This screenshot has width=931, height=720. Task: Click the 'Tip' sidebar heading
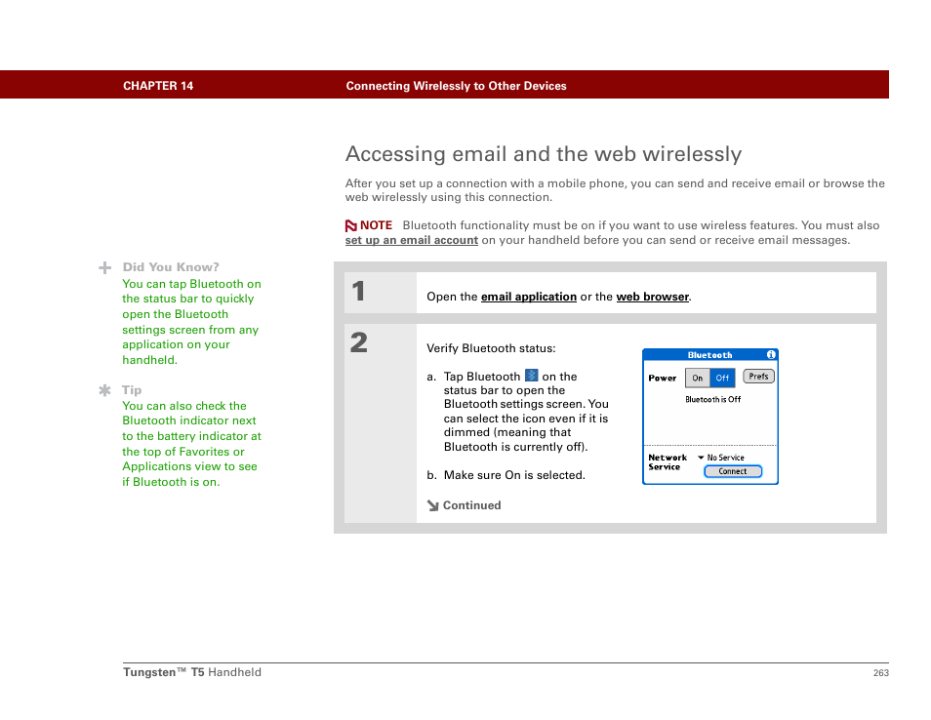(x=132, y=390)
